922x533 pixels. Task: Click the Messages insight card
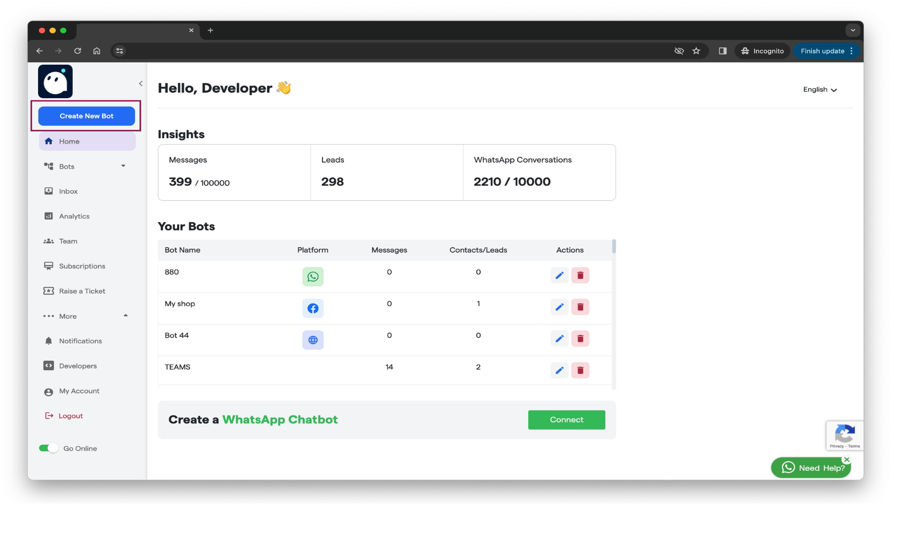234,172
